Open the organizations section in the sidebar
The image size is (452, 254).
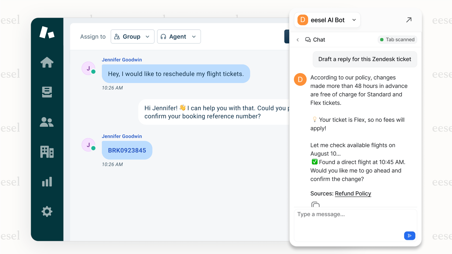[x=47, y=152]
